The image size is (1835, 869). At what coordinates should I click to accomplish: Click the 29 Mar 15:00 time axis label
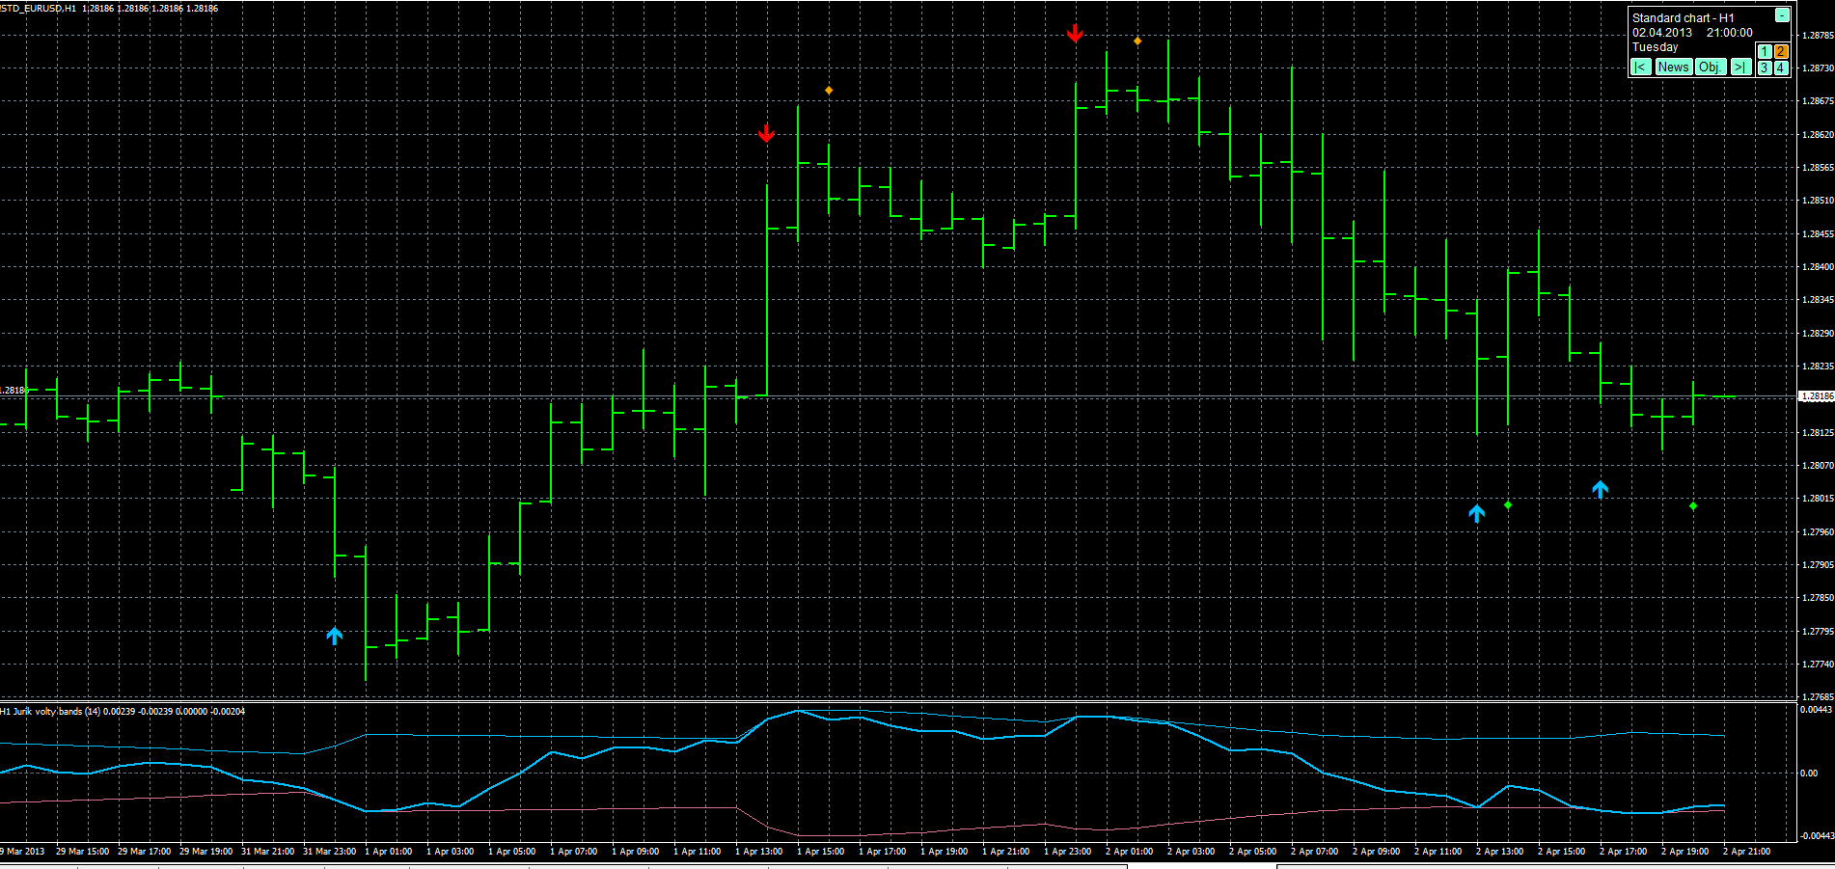coord(82,852)
